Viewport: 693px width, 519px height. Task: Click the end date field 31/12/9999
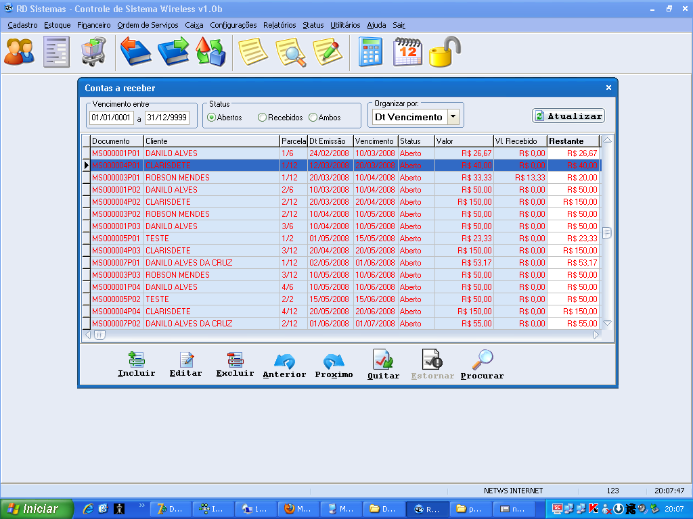tap(167, 118)
